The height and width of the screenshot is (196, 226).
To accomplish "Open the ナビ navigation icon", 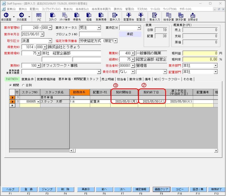I will click(x=39, y=17).
